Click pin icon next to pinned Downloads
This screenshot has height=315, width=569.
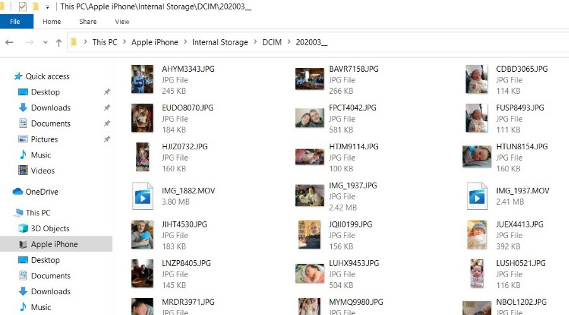(x=107, y=108)
